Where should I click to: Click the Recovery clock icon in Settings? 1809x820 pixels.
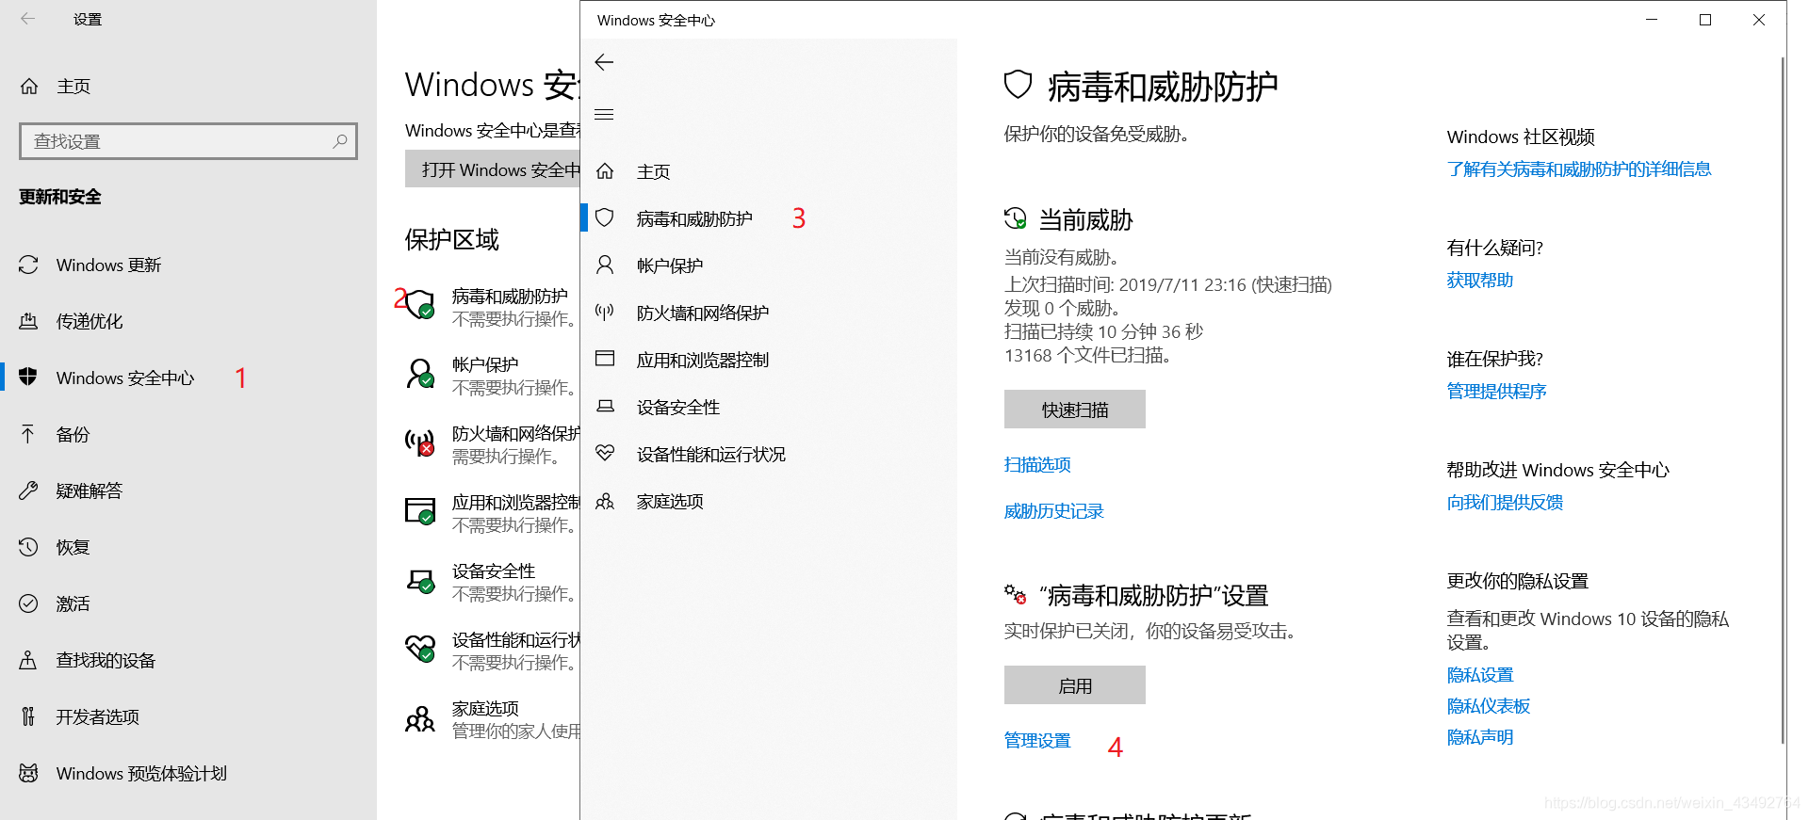coord(28,547)
